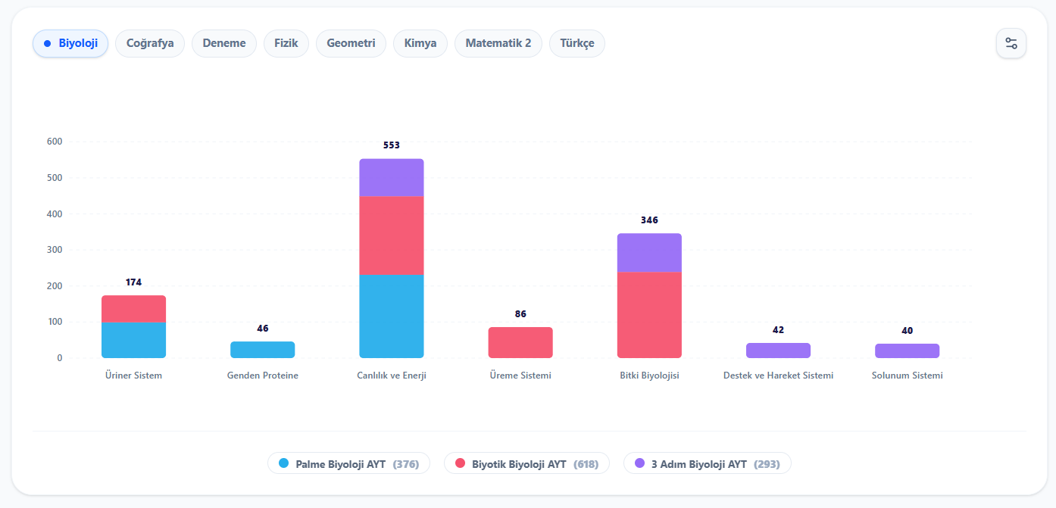Image resolution: width=1056 pixels, height=508 pixels.
Task: Click the Genden Proteine bar
Action: (x=262, y=350)
